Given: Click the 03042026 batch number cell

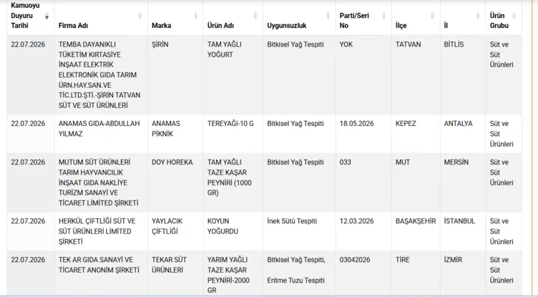Looking at the screenshot, I should point(363,273).
